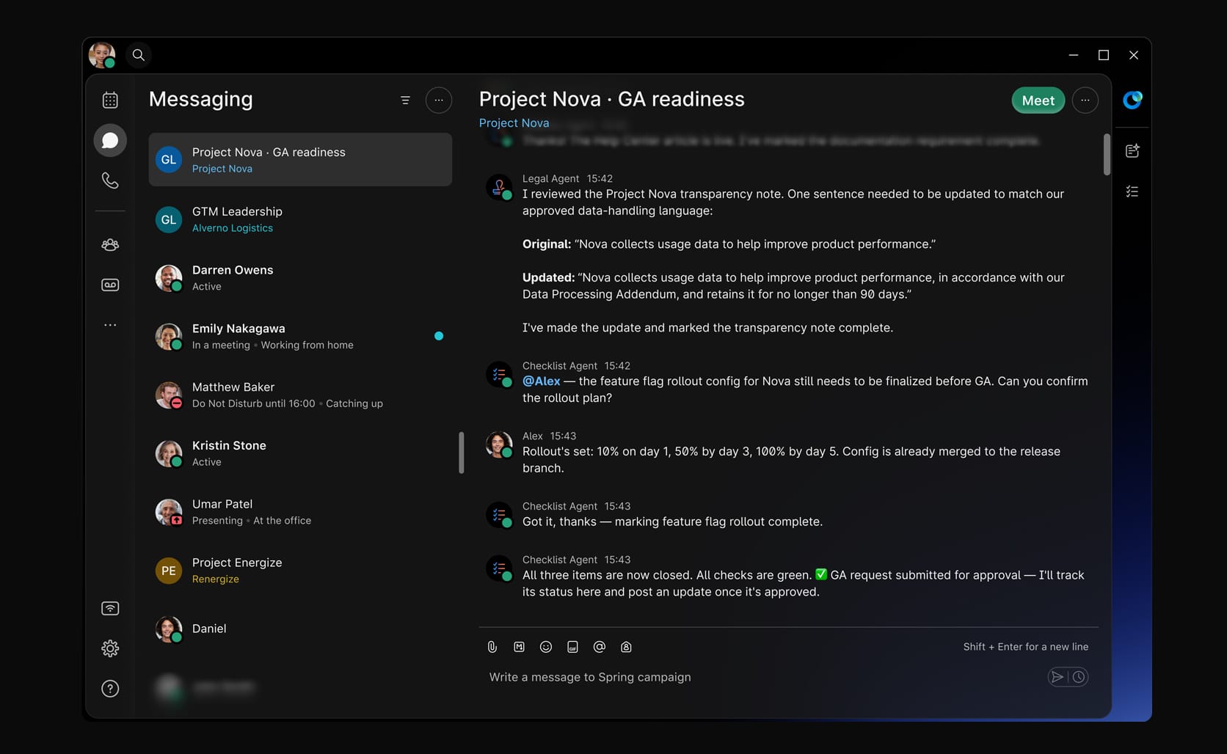Open the chat with Umar Patel
The width and height of the screenshot is (1227, 754).
300,512
